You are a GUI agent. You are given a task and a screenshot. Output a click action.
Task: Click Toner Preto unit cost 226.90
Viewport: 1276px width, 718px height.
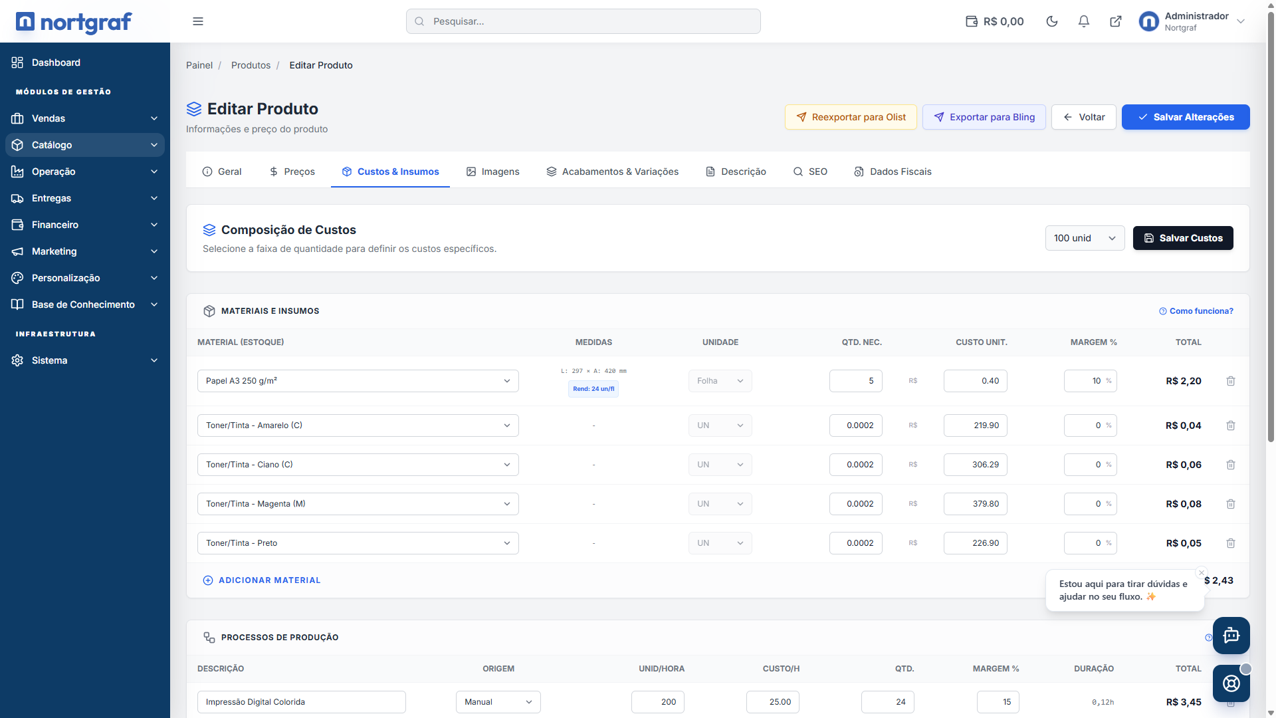tap(976, 543)
